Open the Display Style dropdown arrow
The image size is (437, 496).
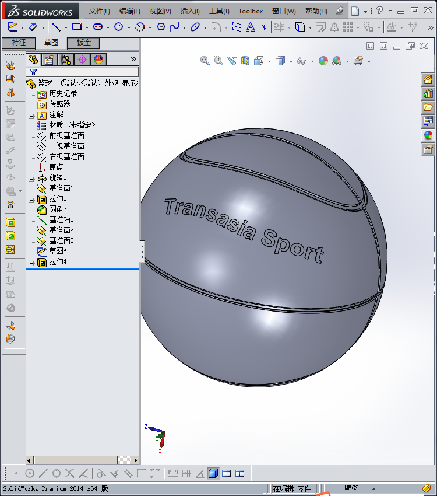tap(291, 61)
